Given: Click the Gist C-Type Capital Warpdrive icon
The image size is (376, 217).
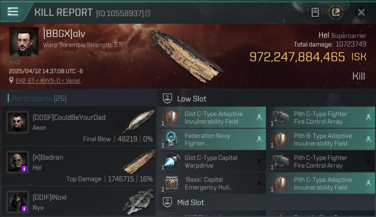Looking at the screenshot, I should 172,161.
